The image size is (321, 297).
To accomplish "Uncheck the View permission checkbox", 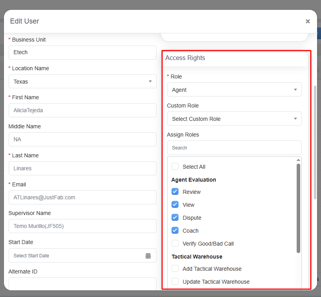I will pos(175,205).
